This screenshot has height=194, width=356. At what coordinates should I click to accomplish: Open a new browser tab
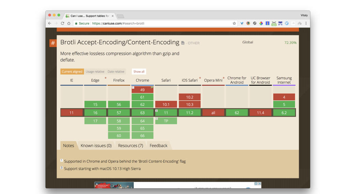coord(120,16)
